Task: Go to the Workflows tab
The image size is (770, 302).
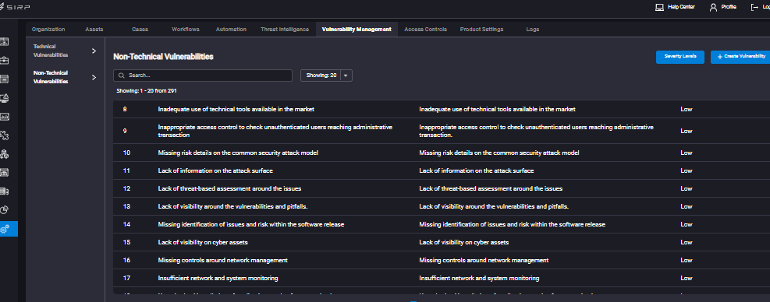Action: point(186,30)
